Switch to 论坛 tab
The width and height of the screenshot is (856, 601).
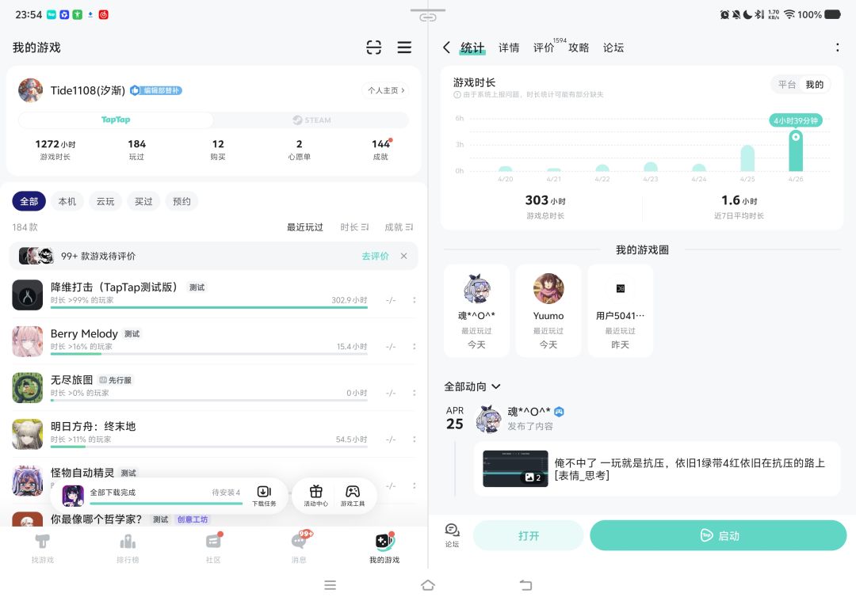tap(613, 48)
